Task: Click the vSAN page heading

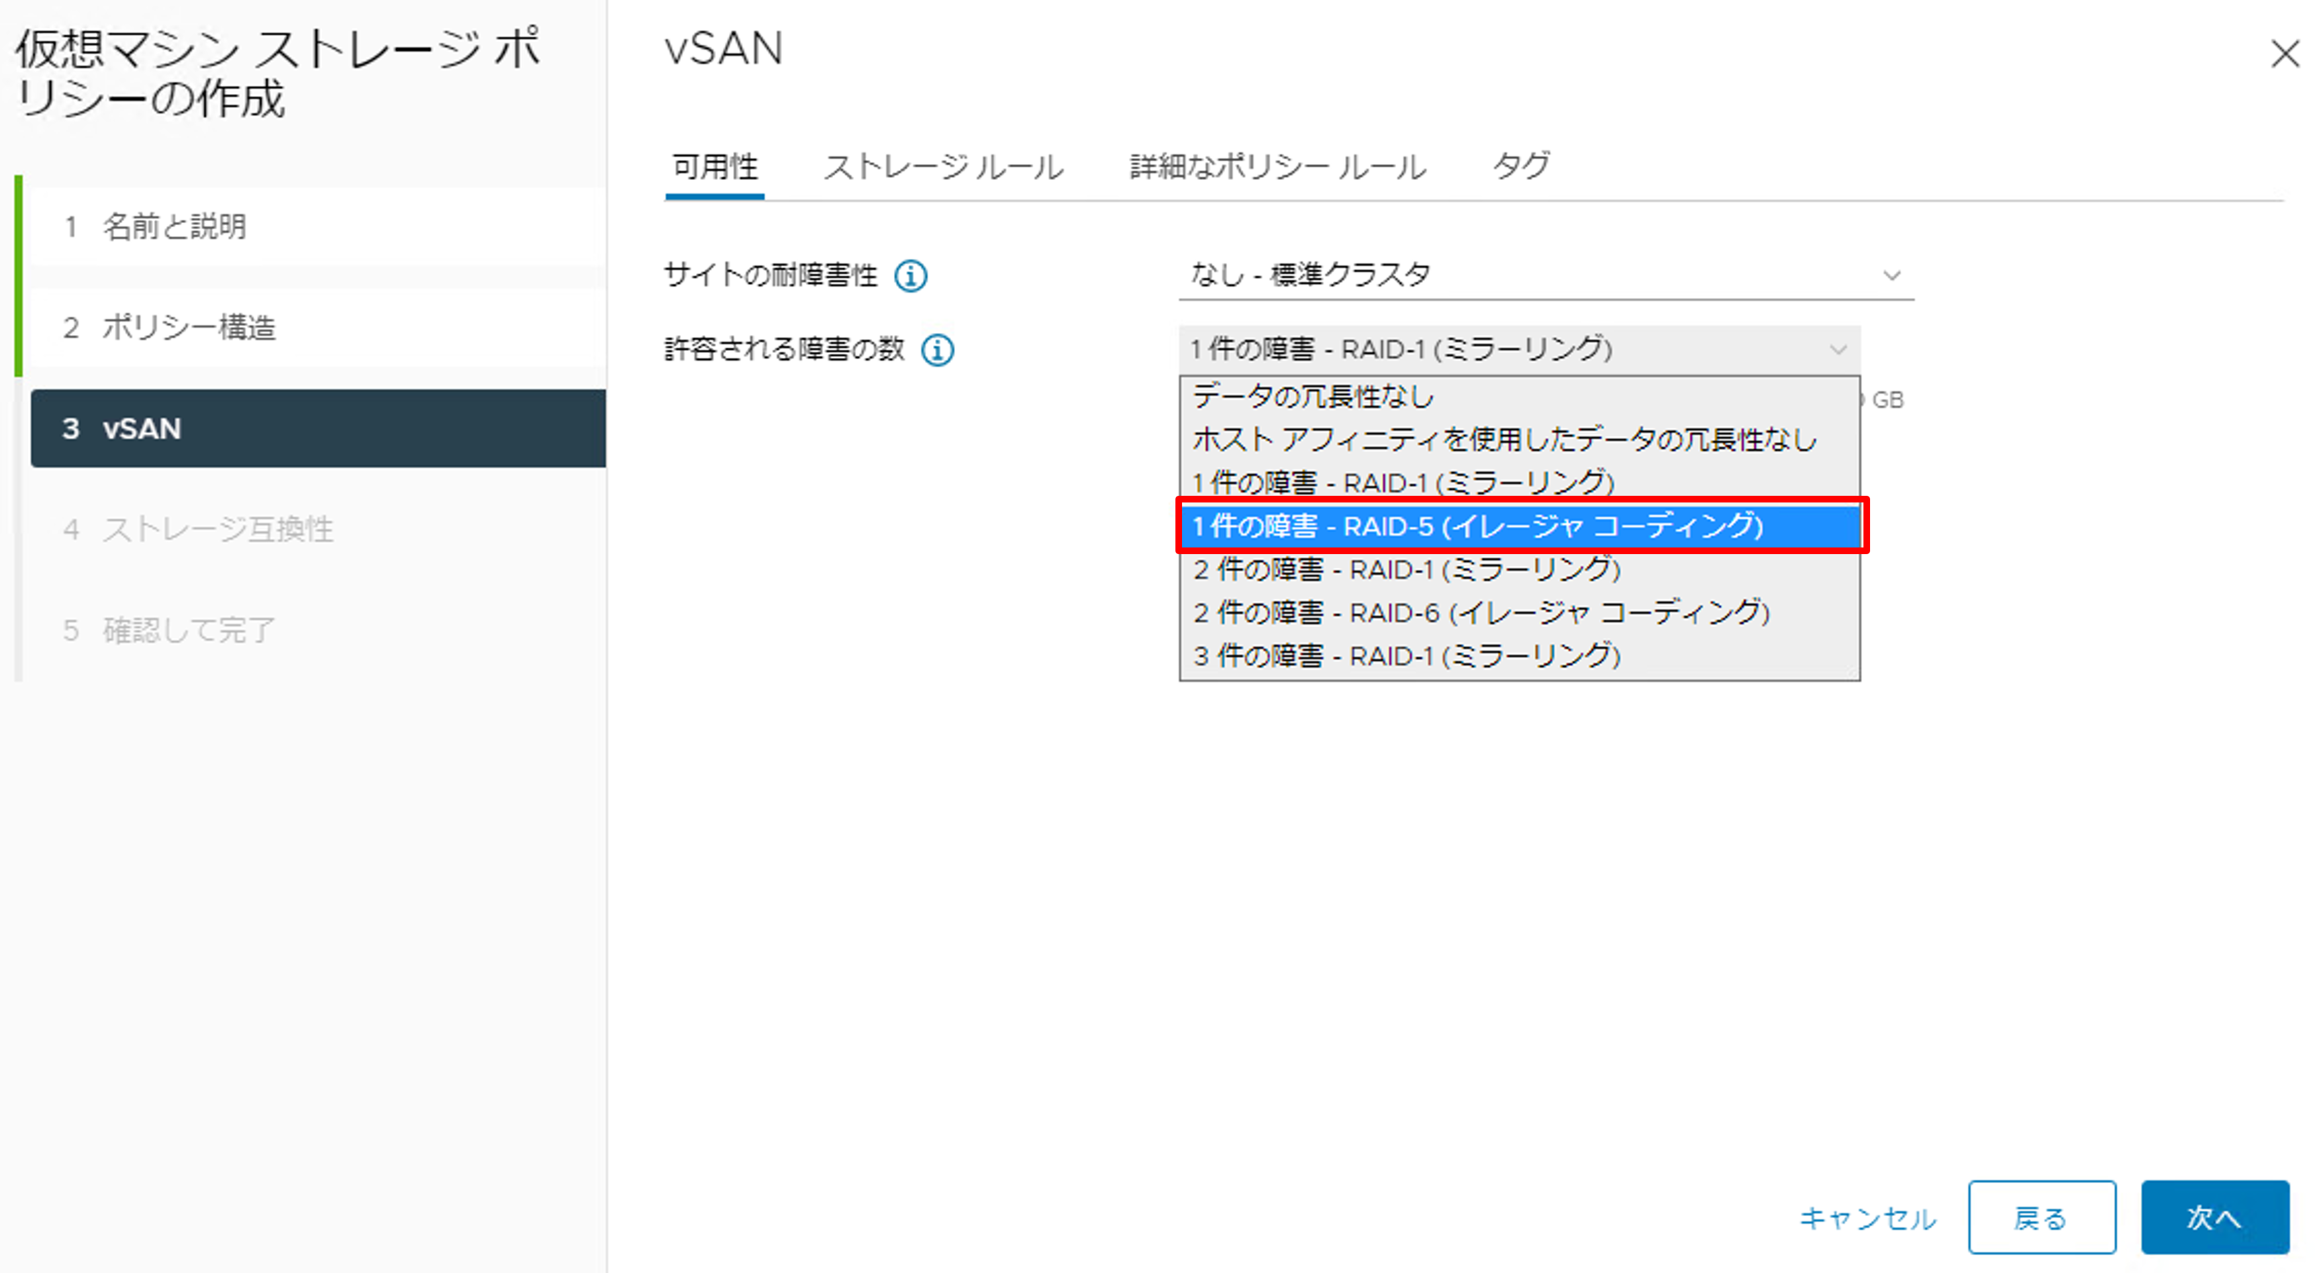Action: (x=724, y=49)
